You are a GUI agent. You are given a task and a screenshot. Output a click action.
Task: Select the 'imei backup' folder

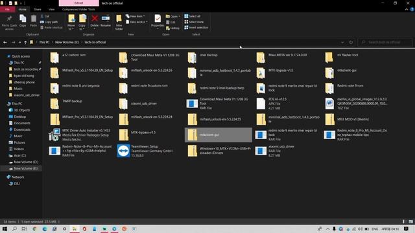tap(203, 58)
